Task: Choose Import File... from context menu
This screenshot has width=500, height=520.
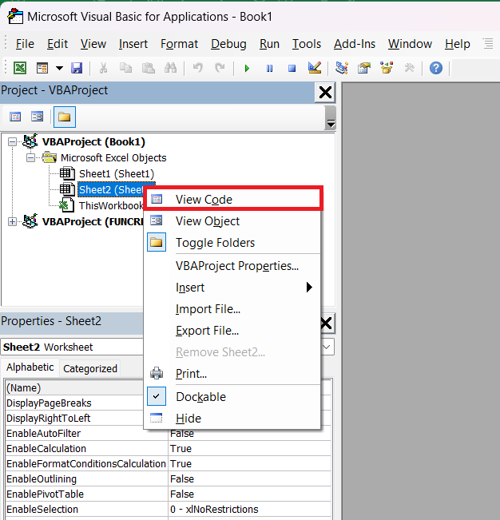Action: tap(233, 309)
